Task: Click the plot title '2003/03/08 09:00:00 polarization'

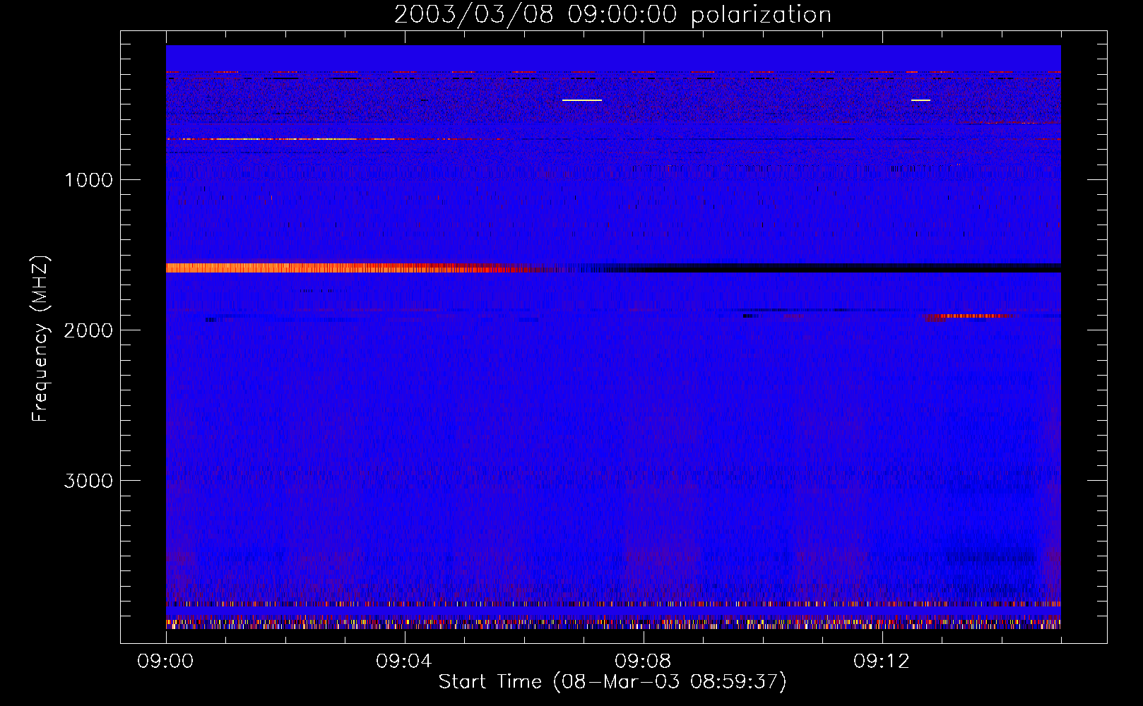Action: point(612,15)
